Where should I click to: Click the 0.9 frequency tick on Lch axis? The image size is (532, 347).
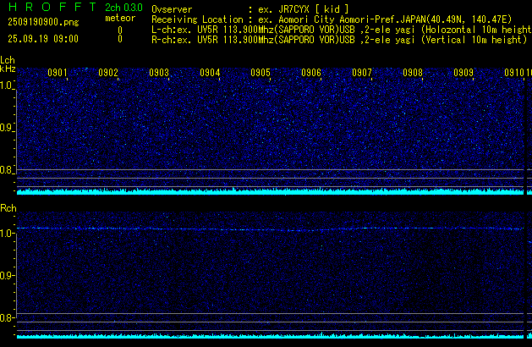pos(8,129)
